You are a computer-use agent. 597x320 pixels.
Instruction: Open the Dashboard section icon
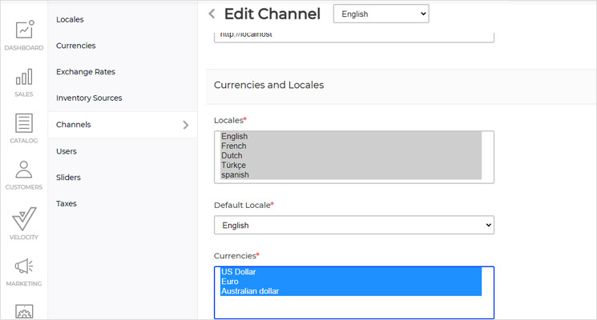point(24,30)
